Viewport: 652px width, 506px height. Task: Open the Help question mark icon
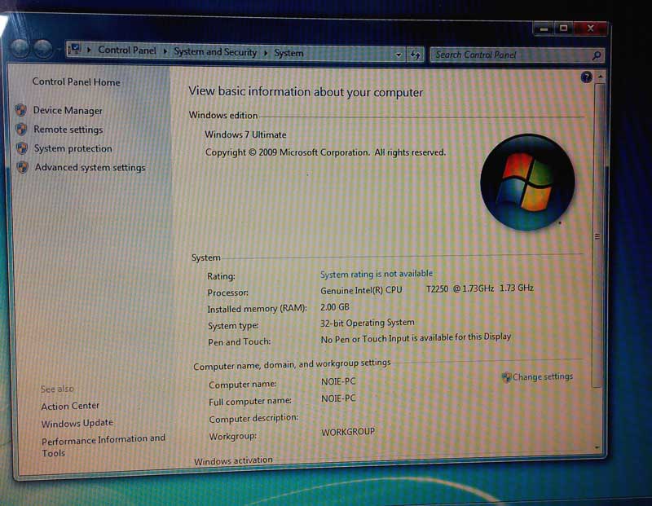click(x=586, y=77)
